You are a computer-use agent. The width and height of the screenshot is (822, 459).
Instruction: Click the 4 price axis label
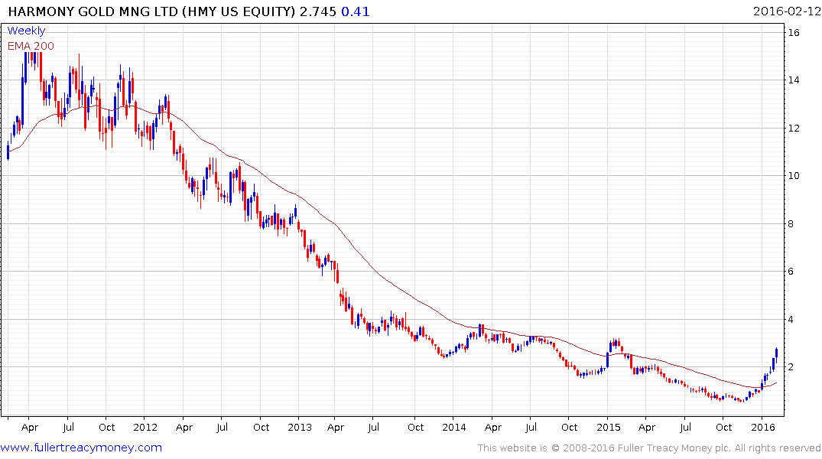[x=791, y=320]
